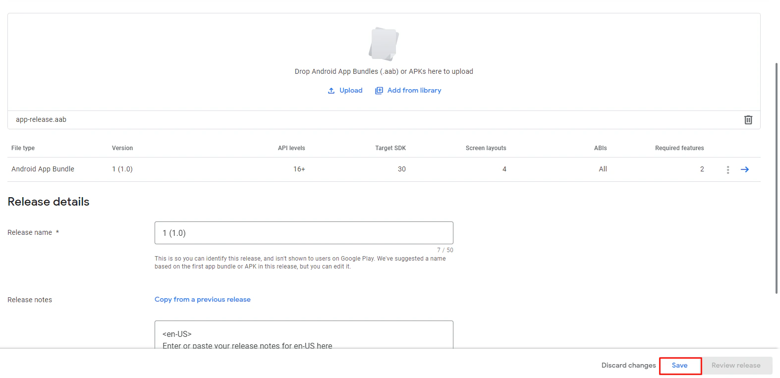Save the release draft
This screenshot has height=378, width=780.
click(680, 366)
